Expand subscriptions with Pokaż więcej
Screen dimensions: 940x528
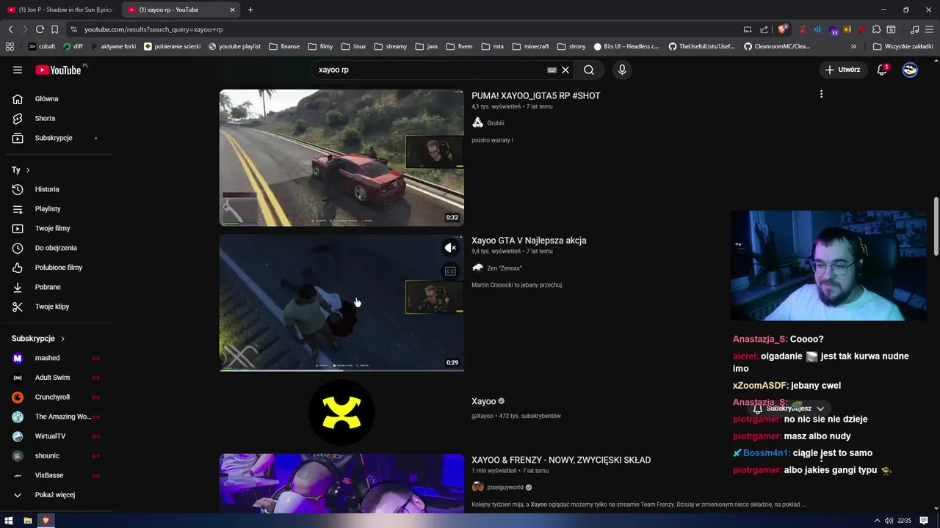tap(56, 495)
